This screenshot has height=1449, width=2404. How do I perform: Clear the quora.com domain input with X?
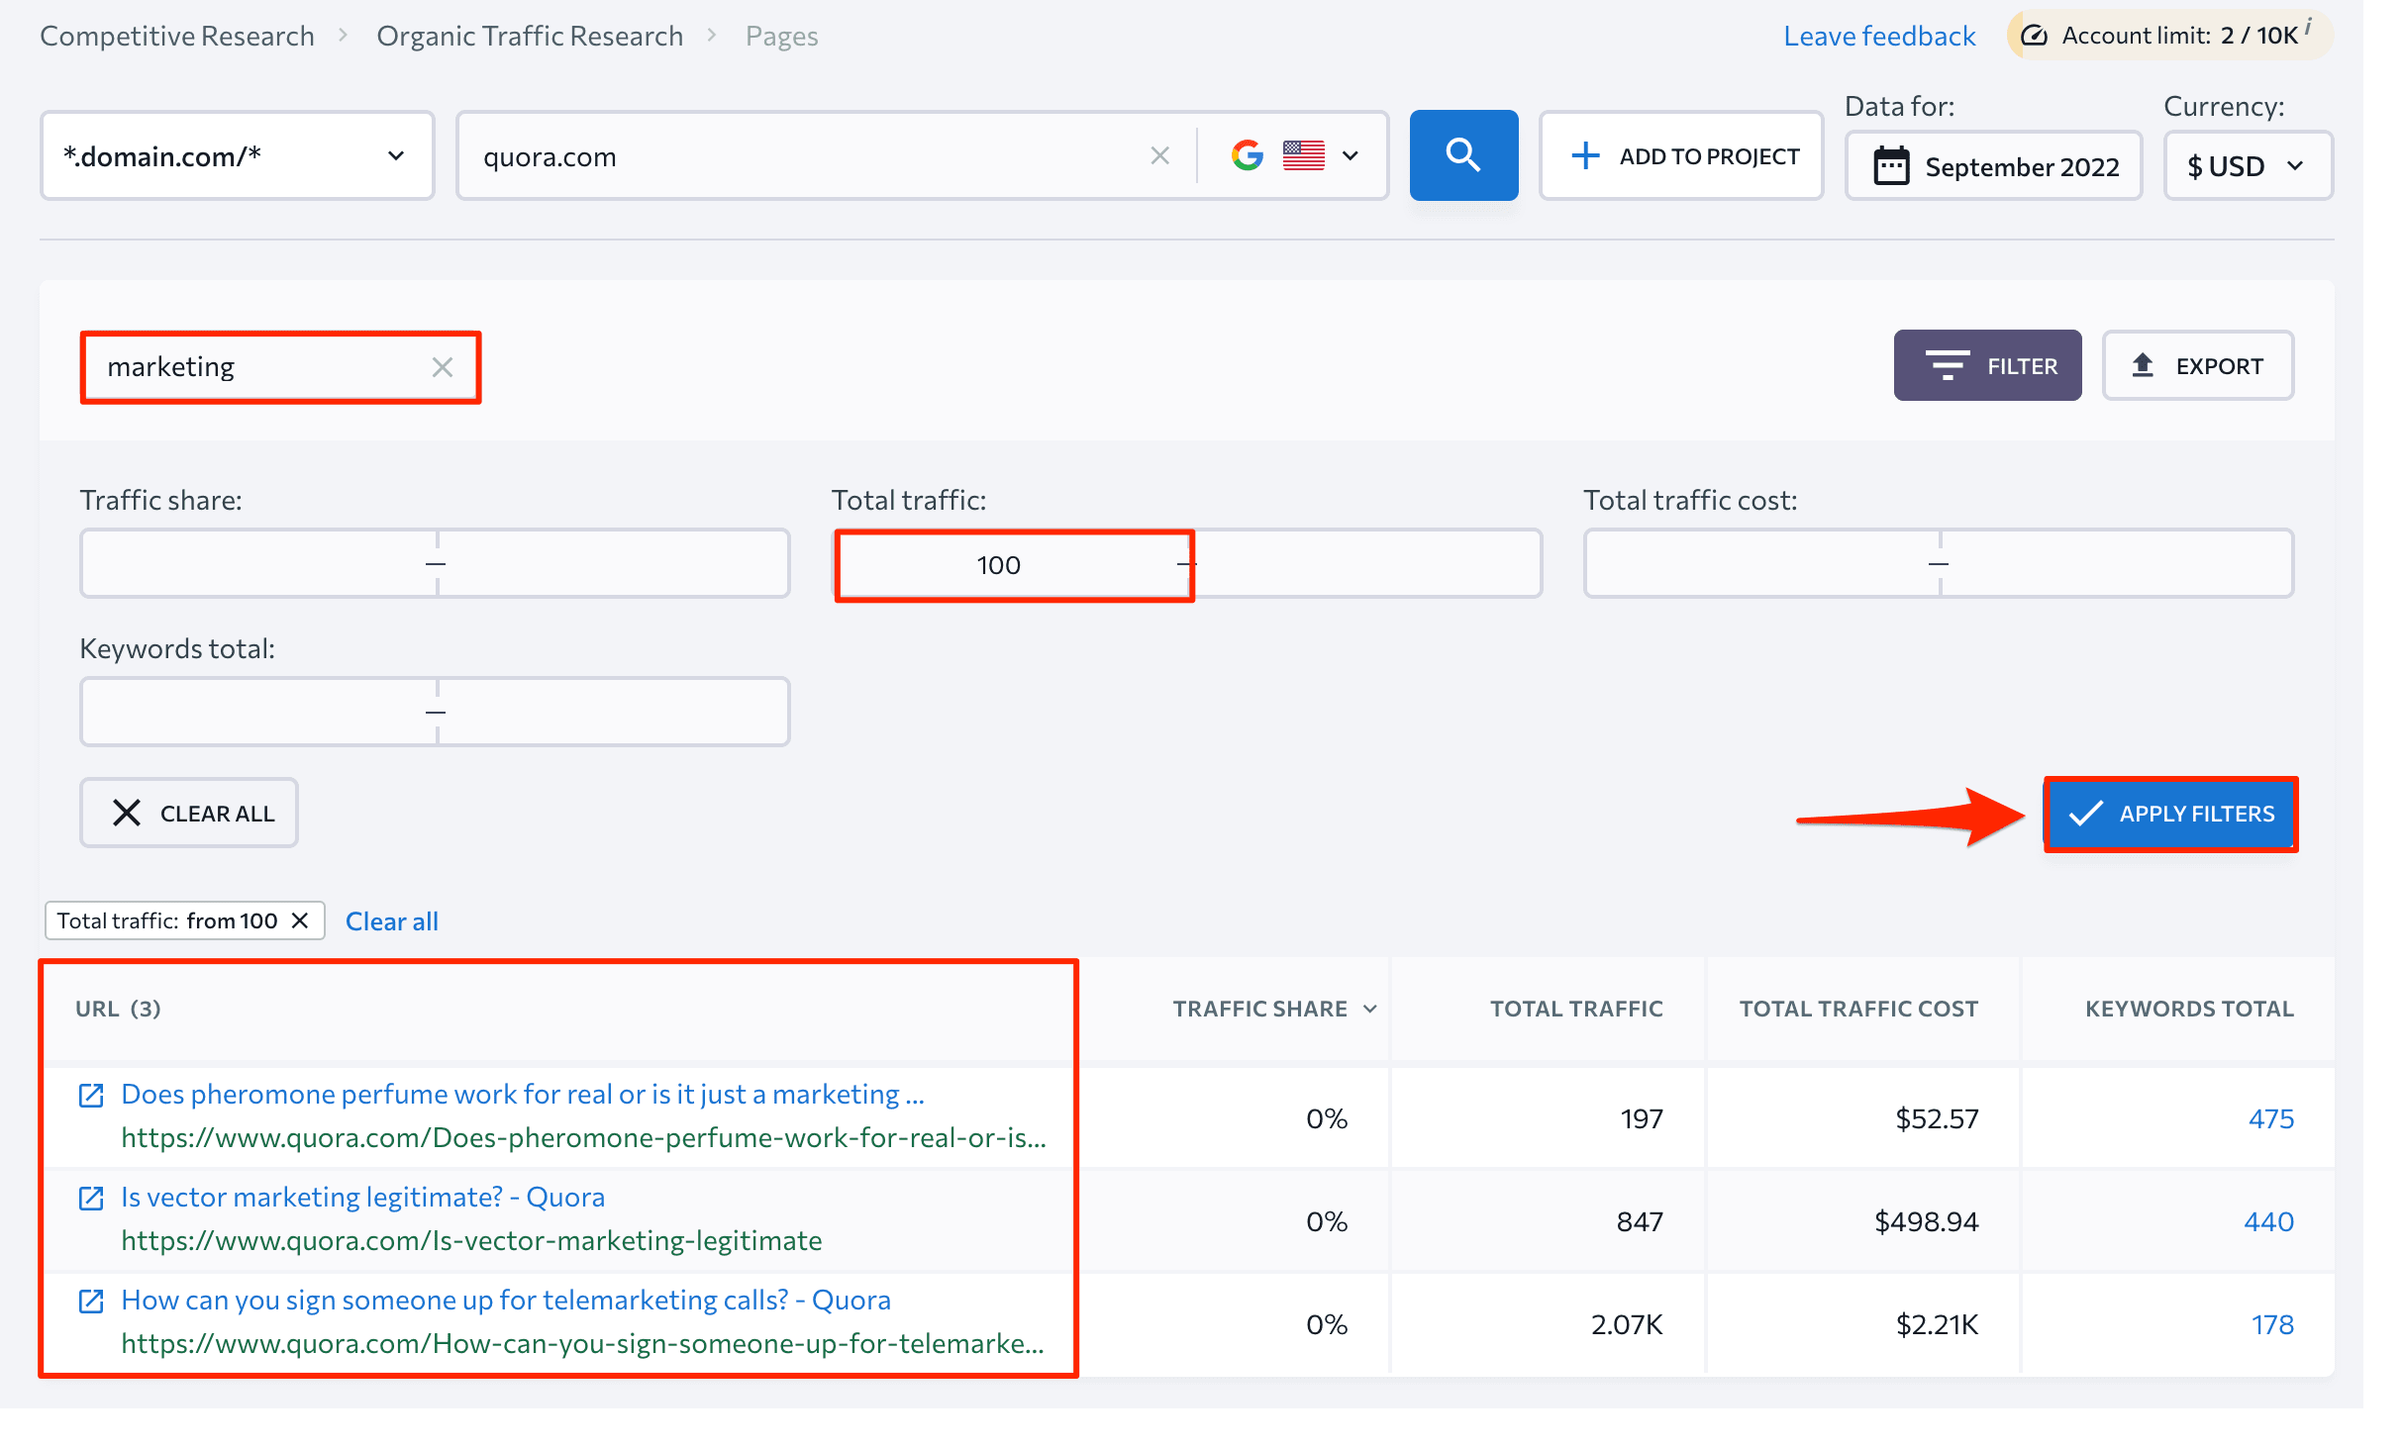1160,155
